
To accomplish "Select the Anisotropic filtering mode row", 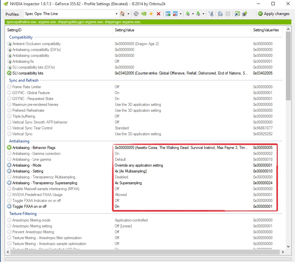I will click(144, 220).
